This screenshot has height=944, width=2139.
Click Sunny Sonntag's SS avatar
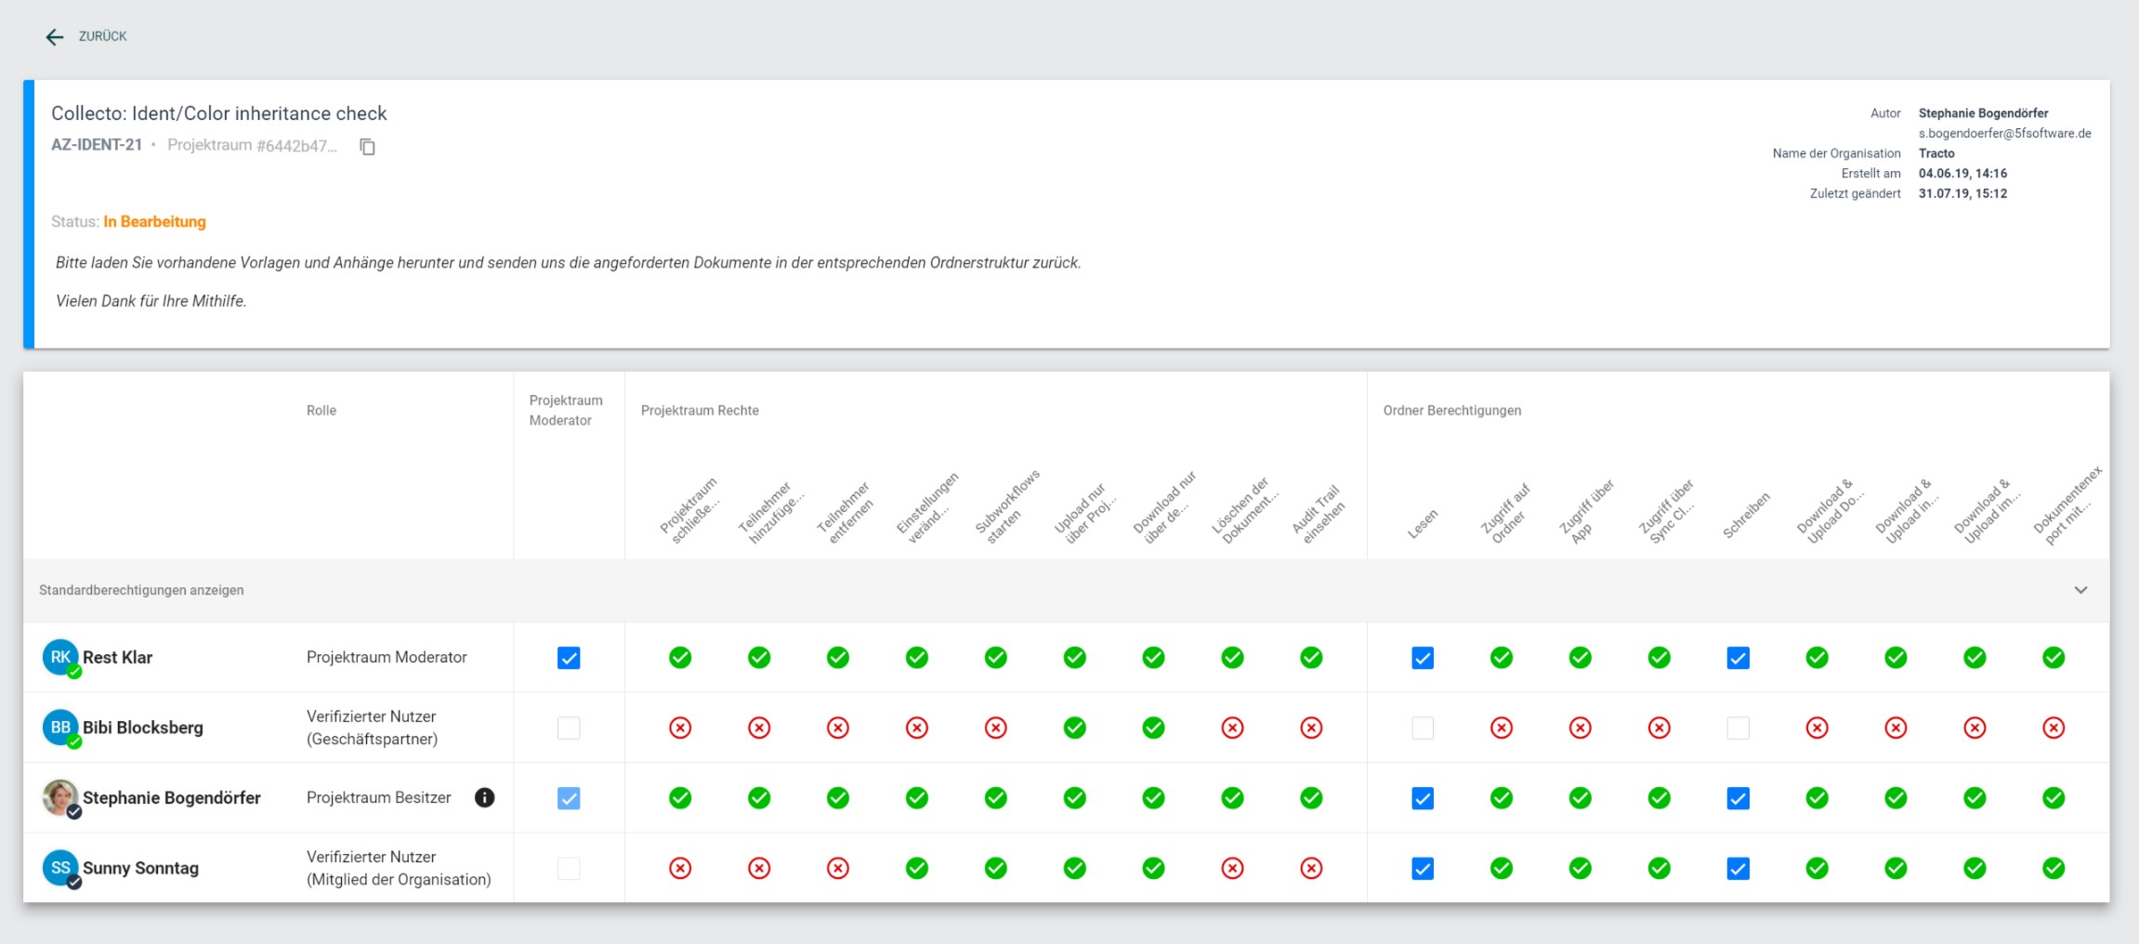click(60, 867)
